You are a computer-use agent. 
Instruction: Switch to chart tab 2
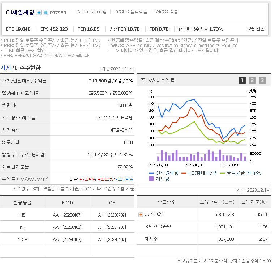tap(252, 80)
